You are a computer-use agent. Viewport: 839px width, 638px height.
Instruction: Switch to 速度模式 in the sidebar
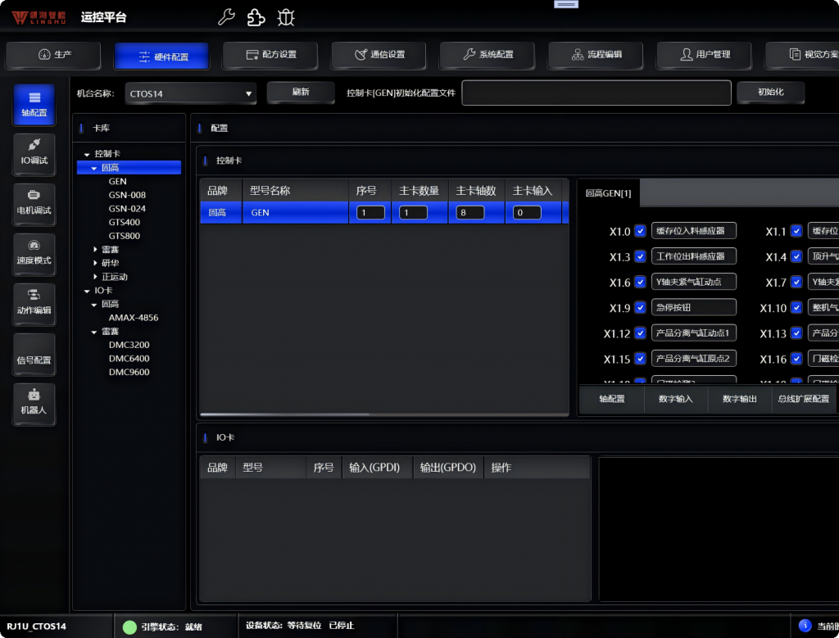pyautogui.click(x=34, y=253)
